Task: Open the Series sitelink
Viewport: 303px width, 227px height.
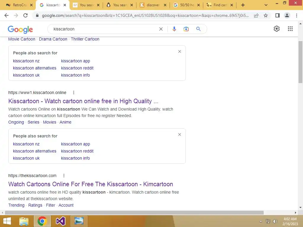Action: (x=33, y=122)
